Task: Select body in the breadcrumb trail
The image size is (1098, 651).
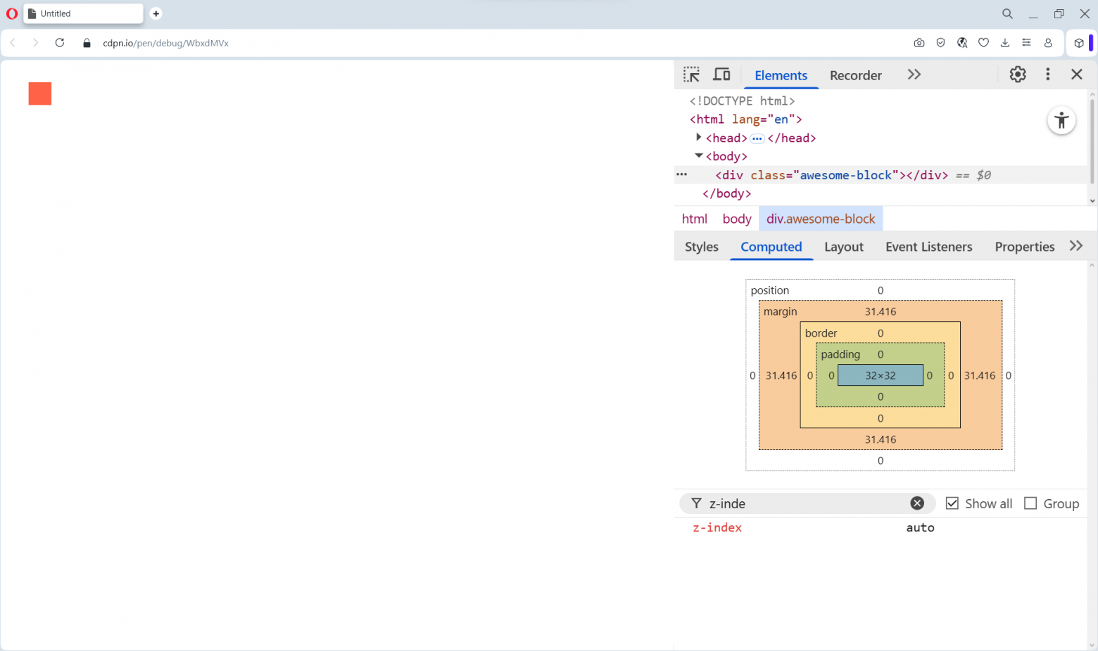Action: click(x=736, y=219)
